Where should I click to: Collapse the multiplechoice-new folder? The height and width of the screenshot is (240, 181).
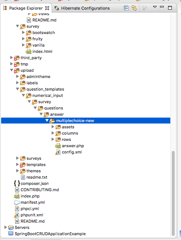tap(47, 121)
